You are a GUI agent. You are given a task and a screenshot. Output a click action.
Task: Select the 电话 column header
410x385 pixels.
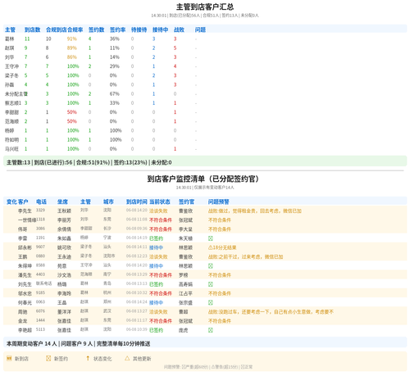coord(41,202)
